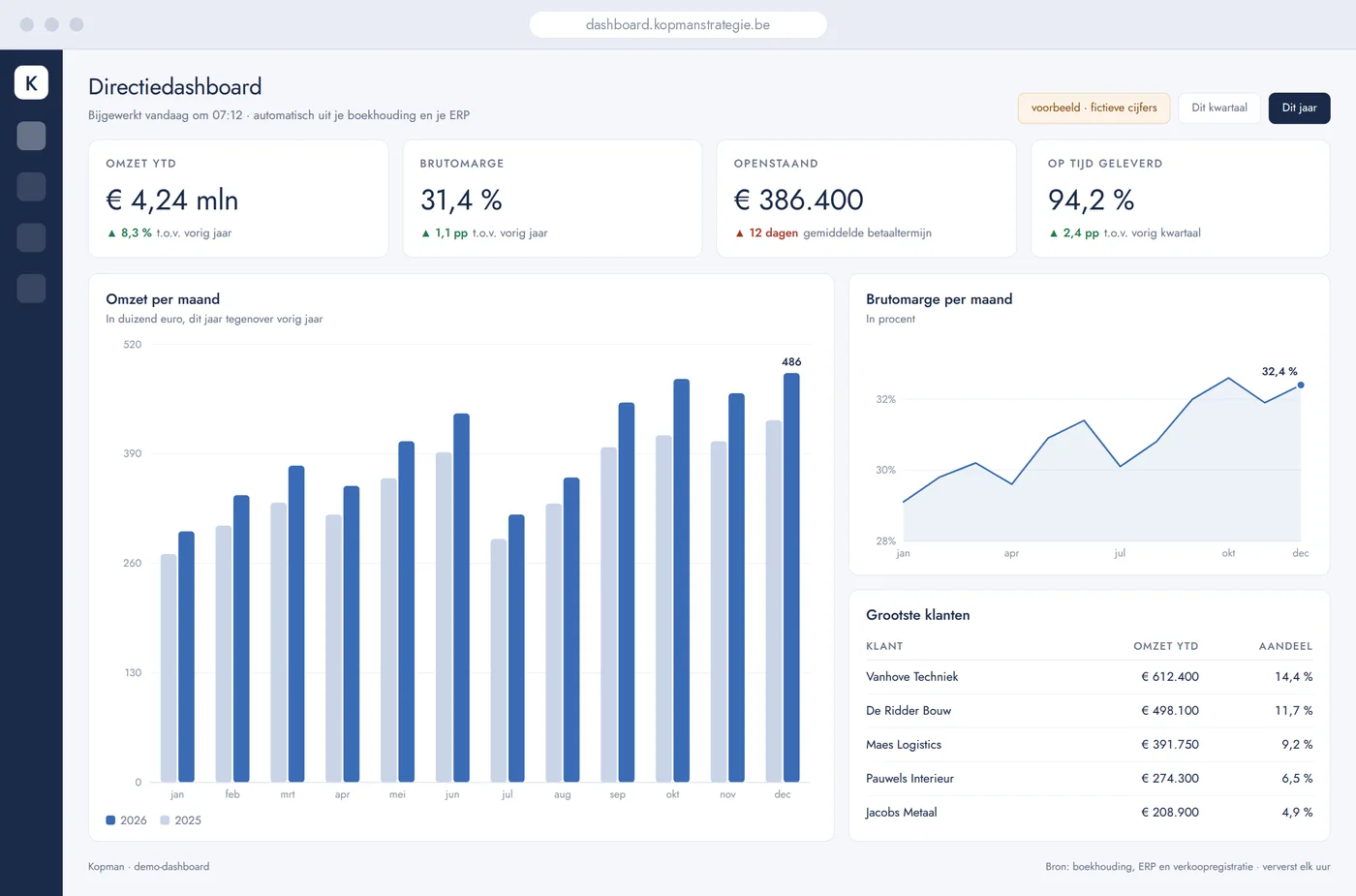Sort by the 'AANDEEL' column header
1356x896 pixels.
tap(1285, 646)
